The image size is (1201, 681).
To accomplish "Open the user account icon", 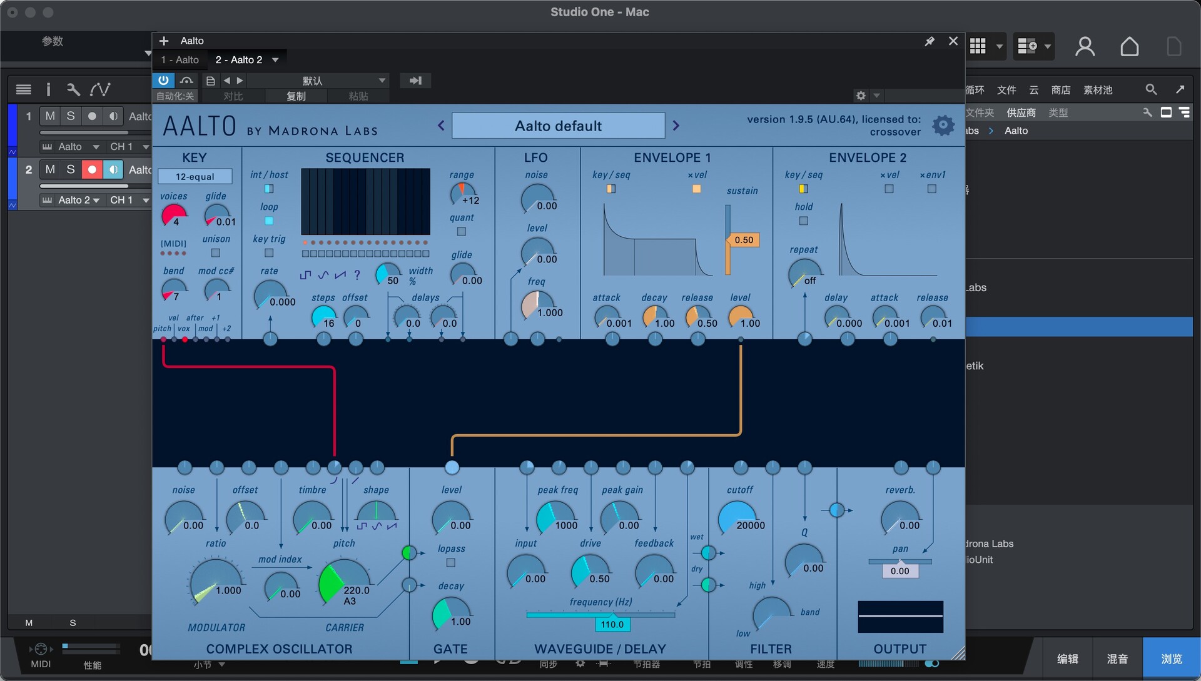I will tap(1085, 47).
